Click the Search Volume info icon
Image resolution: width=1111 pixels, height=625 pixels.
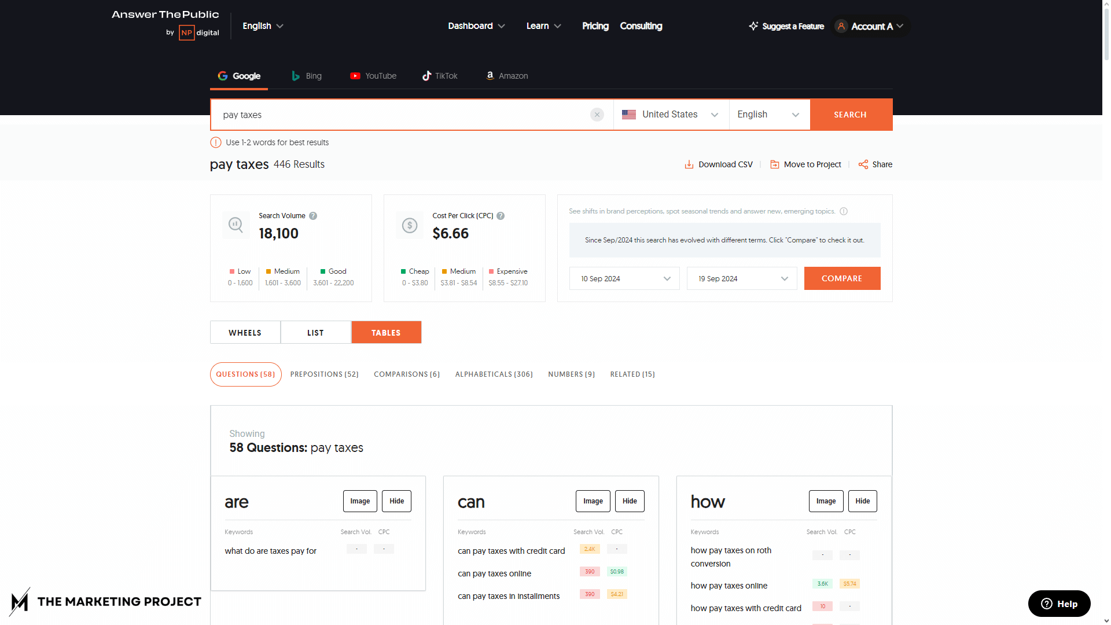(x=314, y=215)
